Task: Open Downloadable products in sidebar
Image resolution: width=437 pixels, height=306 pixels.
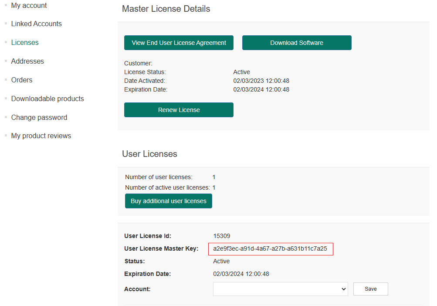Action: click(x=47, y=99)
